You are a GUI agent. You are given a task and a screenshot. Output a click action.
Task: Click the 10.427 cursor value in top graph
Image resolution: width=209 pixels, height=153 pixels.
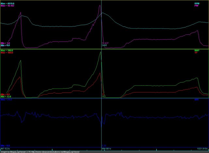[105, 43]
